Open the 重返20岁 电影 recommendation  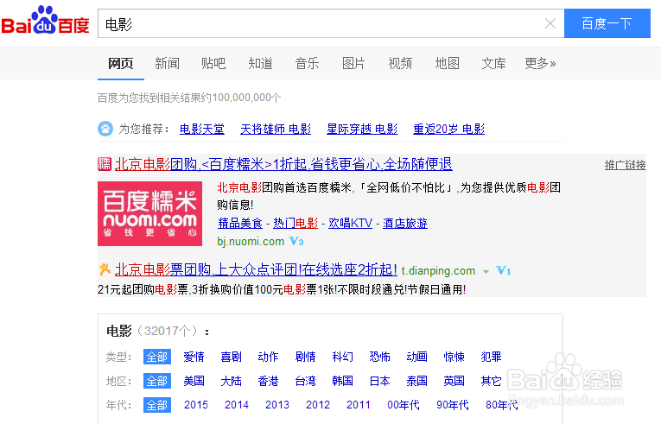tap(449, 129)
